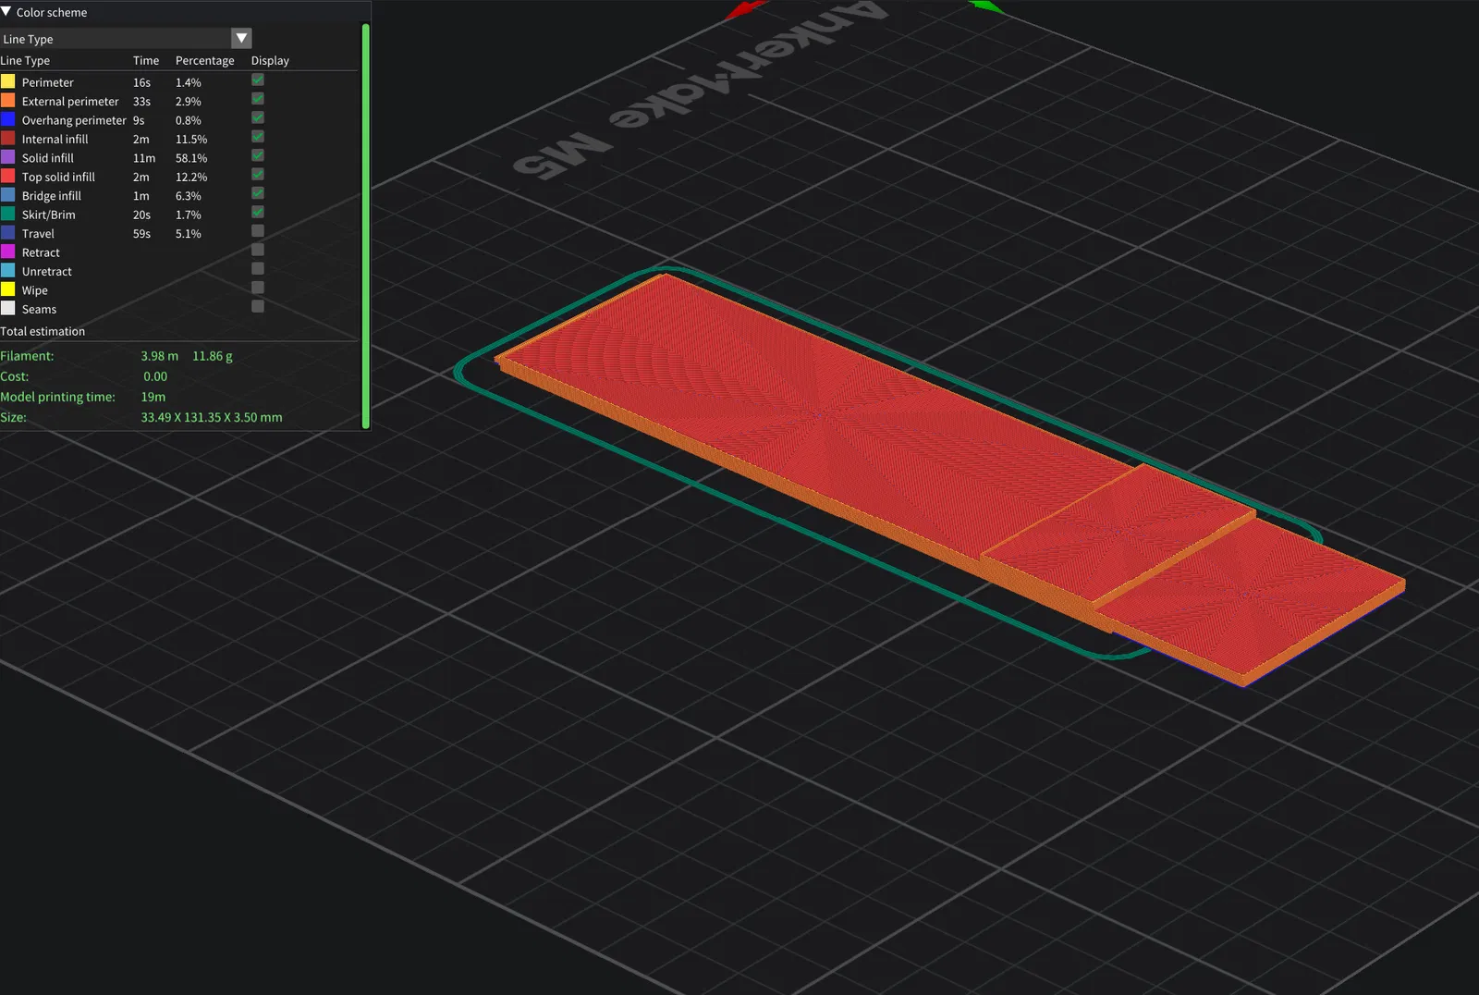Click the cost value "0.00"

155,376
